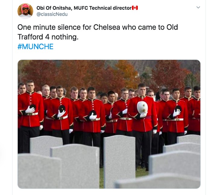This screenshot has width=211, height=195.
Task: Open the tweet options chevron menu
Action: pos(198,8)
